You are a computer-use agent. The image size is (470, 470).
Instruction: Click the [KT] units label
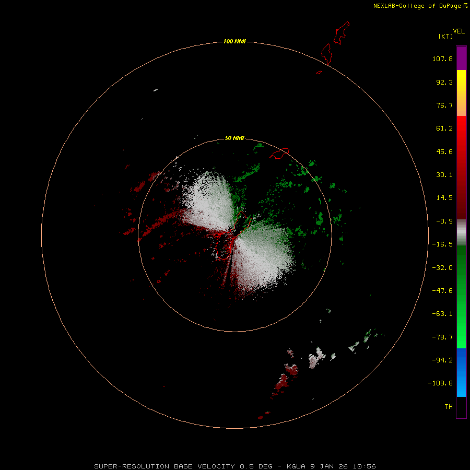click(445, 36)
